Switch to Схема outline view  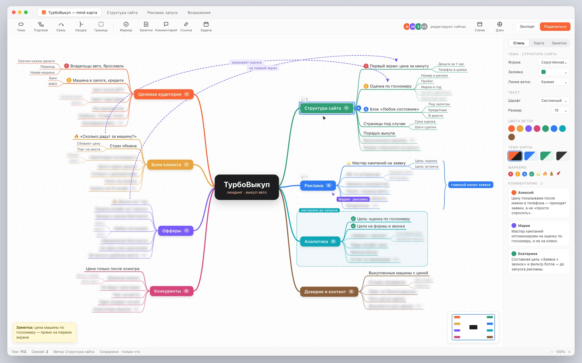480,27
